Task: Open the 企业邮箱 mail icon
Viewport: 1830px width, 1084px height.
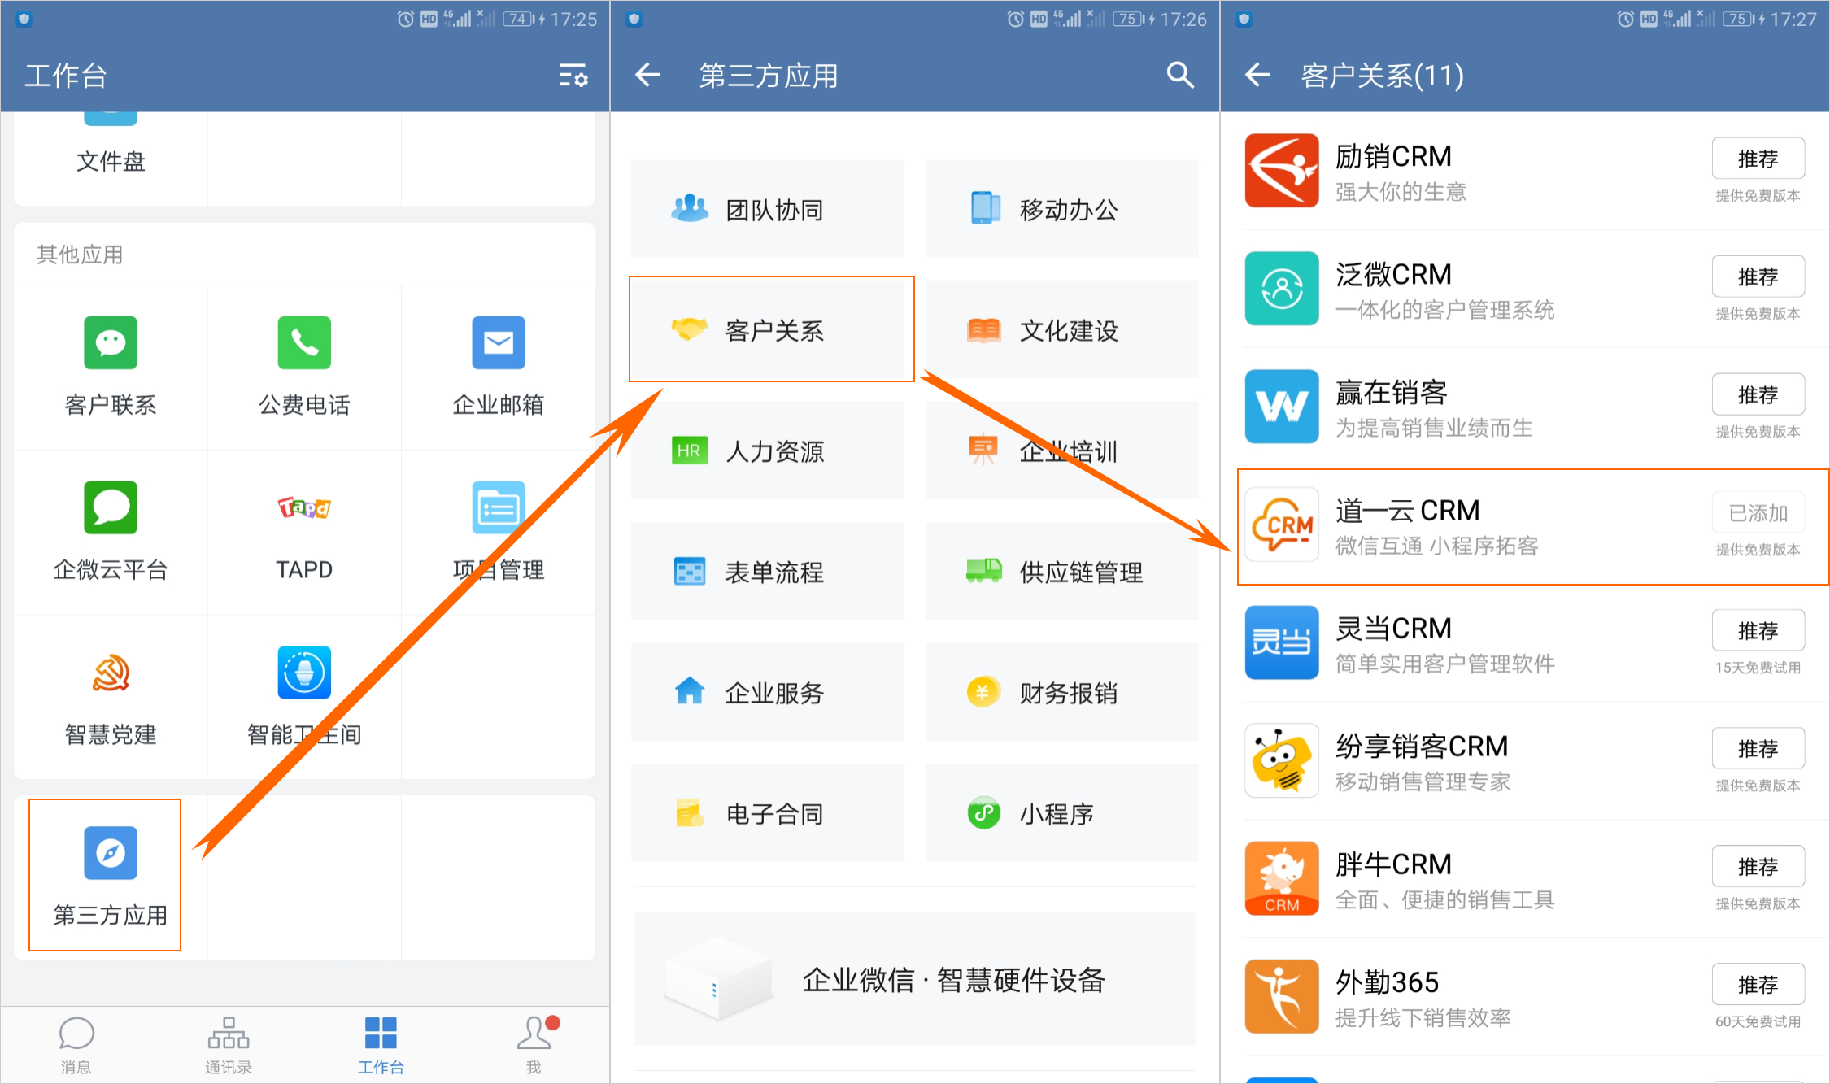Action: 499,342
